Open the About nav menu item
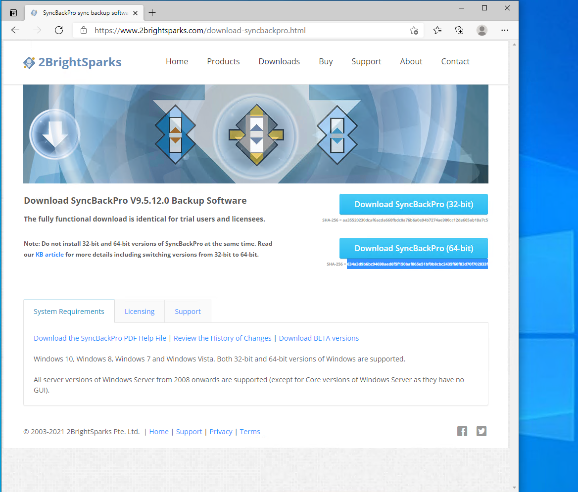 pyautogui.click(x=411, y=61)
